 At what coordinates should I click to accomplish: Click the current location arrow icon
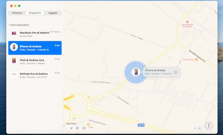71,128
